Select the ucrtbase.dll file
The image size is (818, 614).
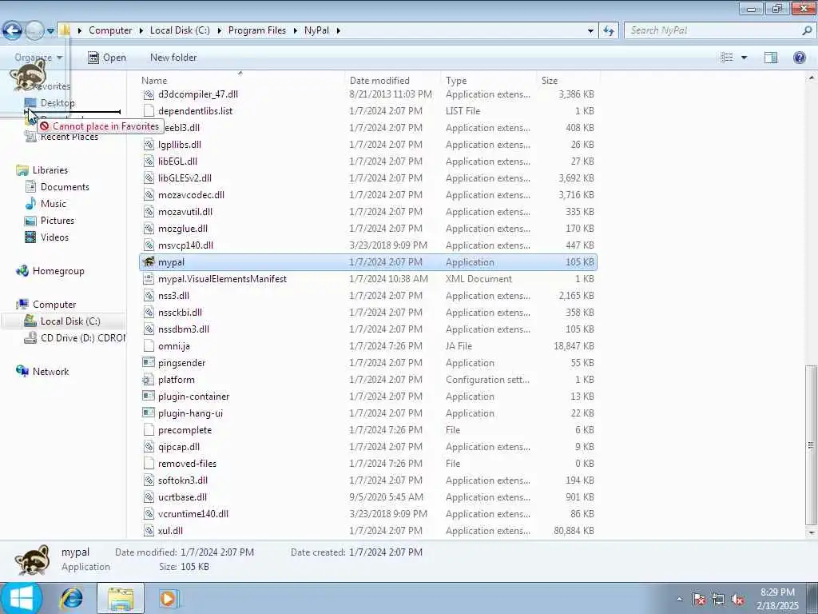point(182,497)
